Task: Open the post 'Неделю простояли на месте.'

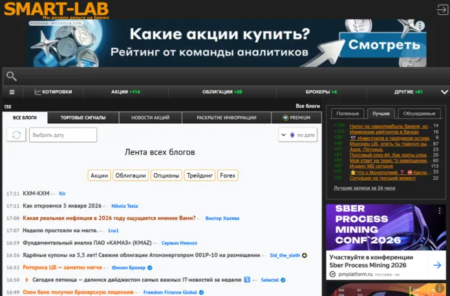Action: (x=60, y=230)
